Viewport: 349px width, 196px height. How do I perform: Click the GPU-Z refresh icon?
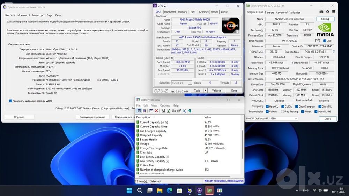pyautogui.click(x=328, y=12)
